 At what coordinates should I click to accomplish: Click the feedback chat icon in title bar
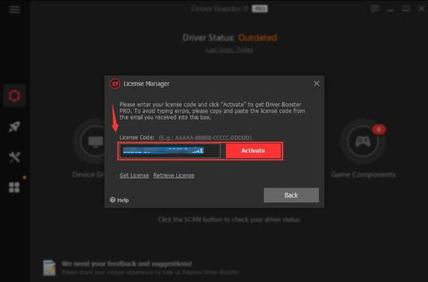(374, 9)
